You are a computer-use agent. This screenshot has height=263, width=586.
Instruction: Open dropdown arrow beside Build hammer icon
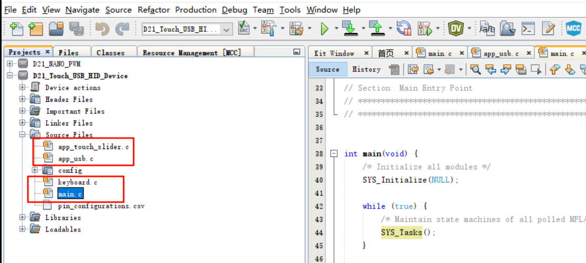point(282,29)
